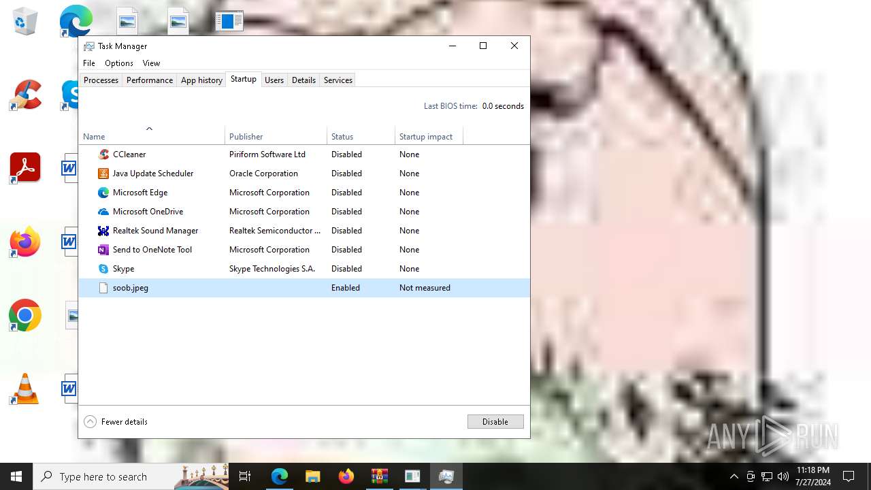The height and width of the screenshot is (490, 871).
Task: Open the Options menu
Action: click(119, 63)
